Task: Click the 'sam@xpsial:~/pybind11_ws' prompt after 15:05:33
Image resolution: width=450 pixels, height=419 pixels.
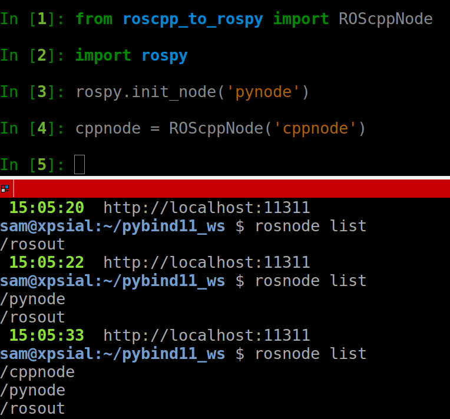Action: pos(113,354)
